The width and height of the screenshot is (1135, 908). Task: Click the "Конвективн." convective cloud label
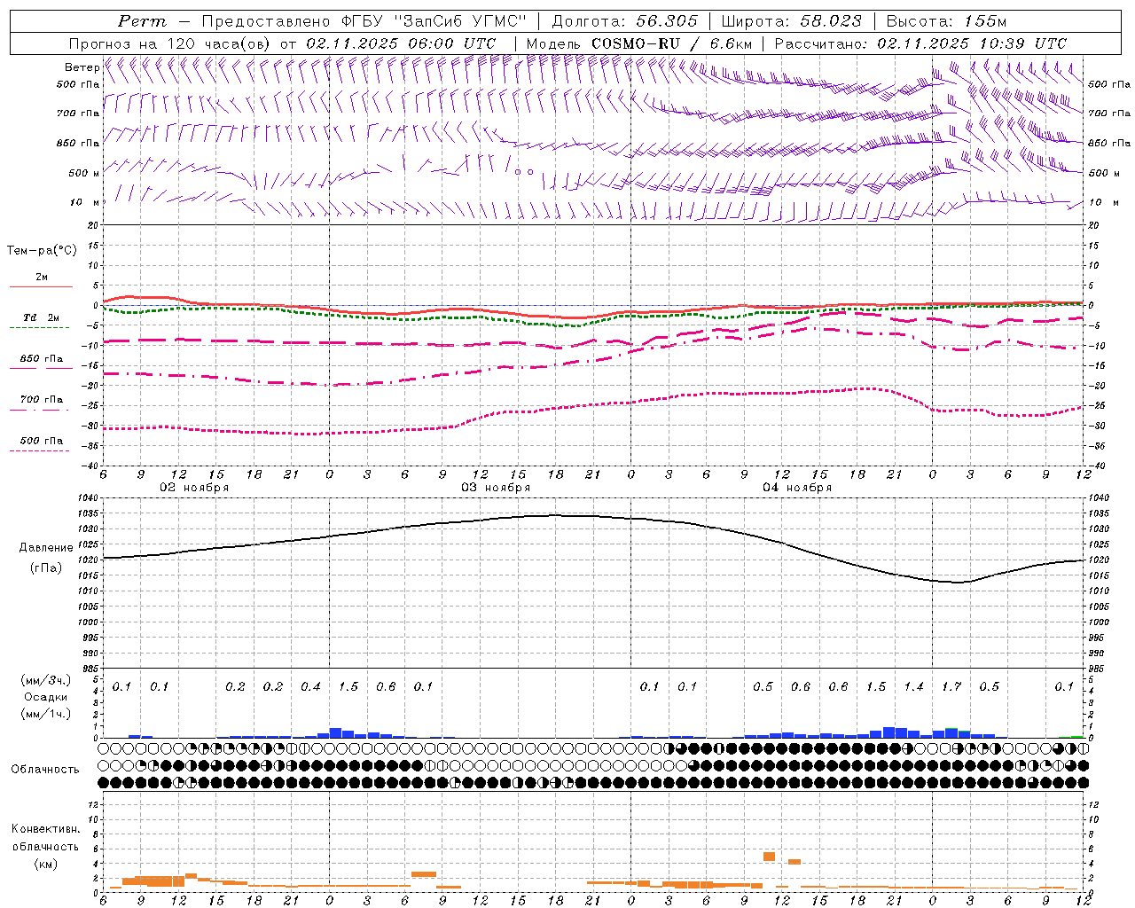pos(46,829)
